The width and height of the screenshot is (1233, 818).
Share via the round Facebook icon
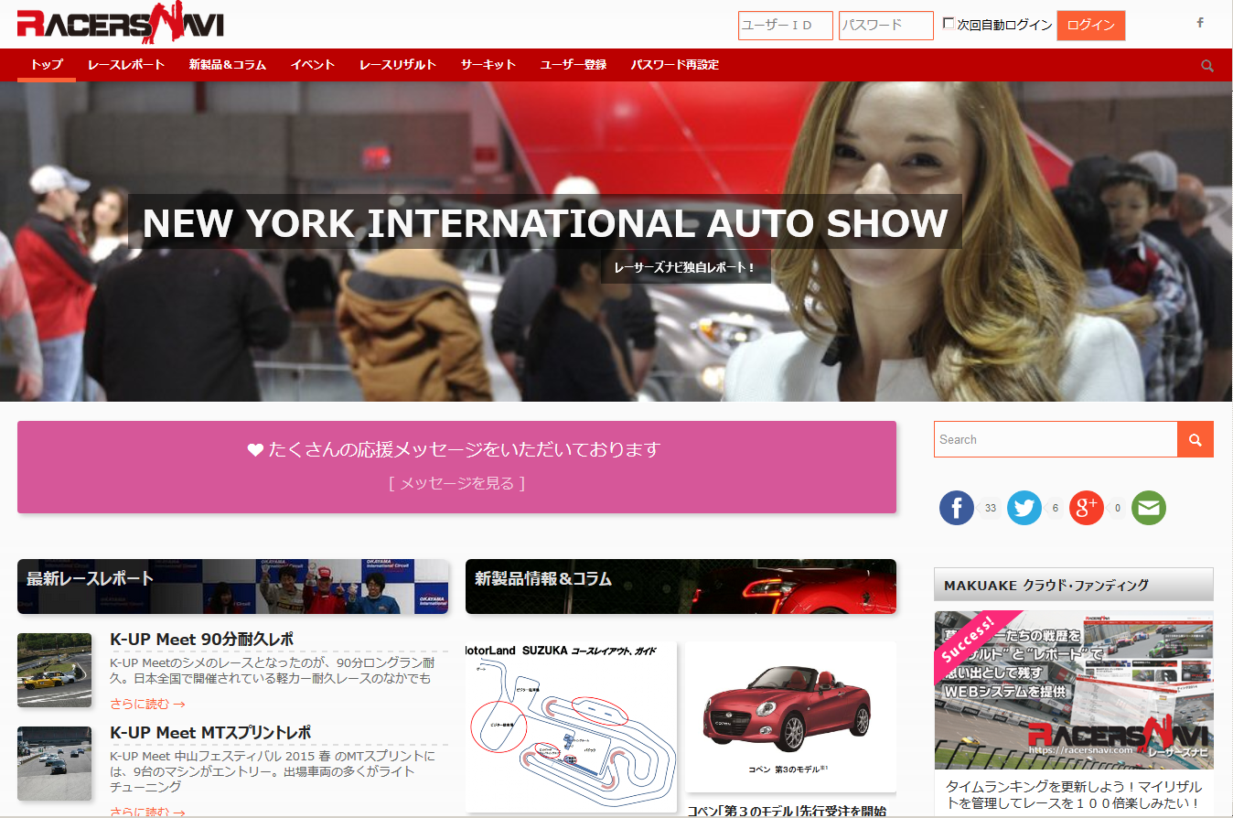click(957, 508)
